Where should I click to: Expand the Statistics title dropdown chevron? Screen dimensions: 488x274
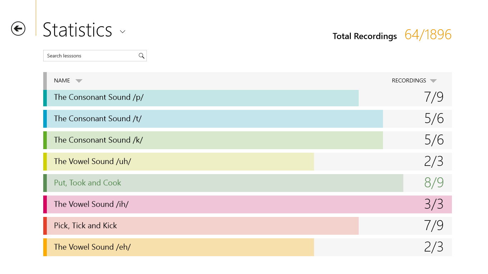[123, 32]
